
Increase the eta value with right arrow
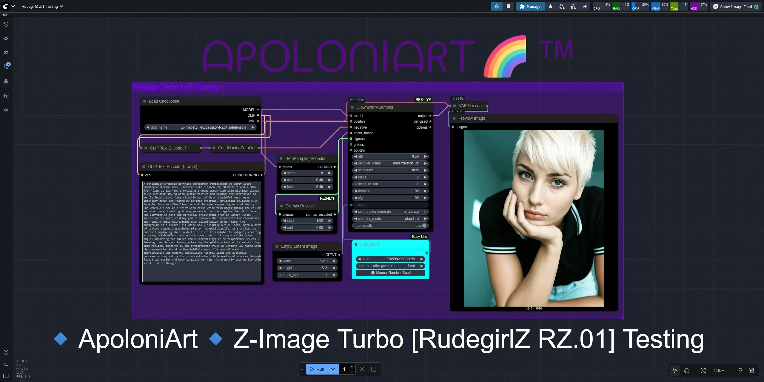(x=425, y=156)
